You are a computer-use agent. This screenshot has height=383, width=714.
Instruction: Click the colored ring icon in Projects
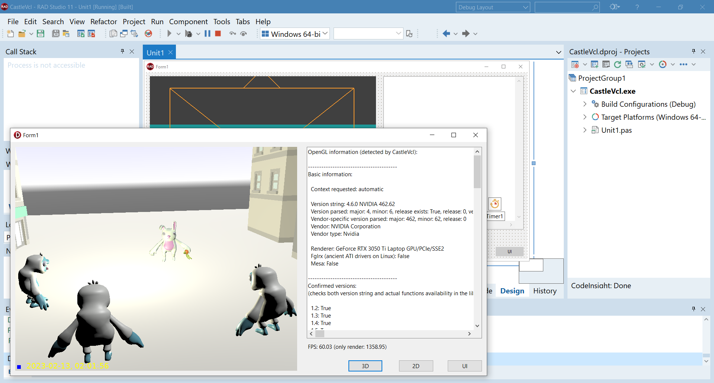663,64
